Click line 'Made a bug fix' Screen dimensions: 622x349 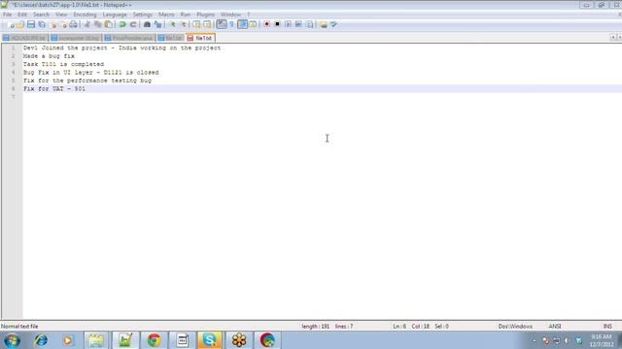click(49, 56)
